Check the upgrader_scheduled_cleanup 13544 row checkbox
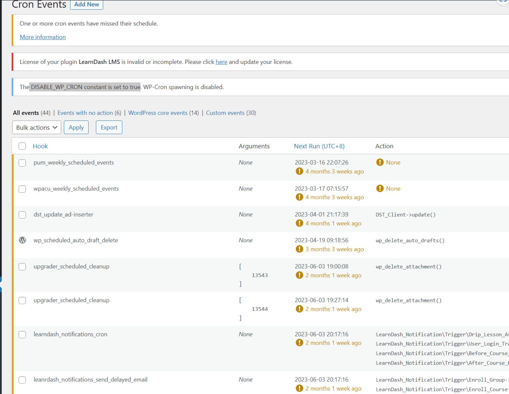 pyautogui.click(x=22, y=300)
